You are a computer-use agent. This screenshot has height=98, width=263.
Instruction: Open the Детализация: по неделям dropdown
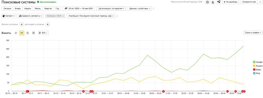point(111,8)
